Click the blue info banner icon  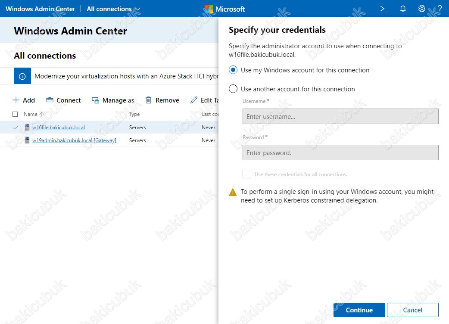[22, 76]
